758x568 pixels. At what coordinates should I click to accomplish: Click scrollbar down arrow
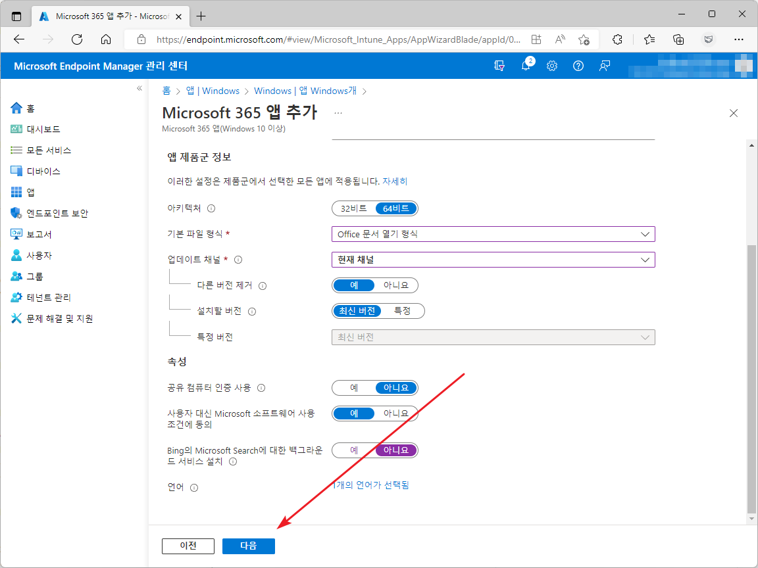tap(751, 519)
